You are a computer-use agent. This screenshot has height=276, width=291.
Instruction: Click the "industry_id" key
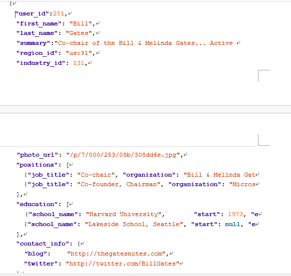click(x=40, y=63)
